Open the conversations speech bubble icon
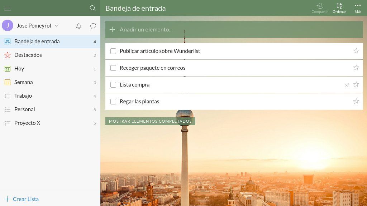 point(93,26)
